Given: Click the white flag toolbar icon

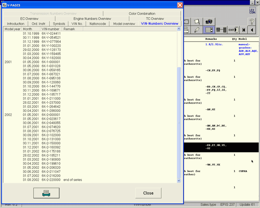Looking at the screenshot, I should click(197, 22).
